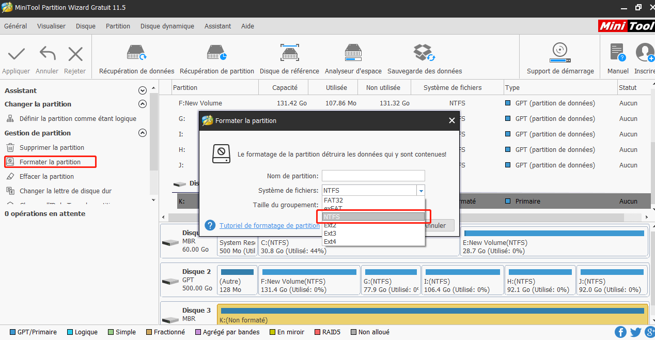Click Effacer la partition eraser icon

pyautogui.click(x=10, y=177)
